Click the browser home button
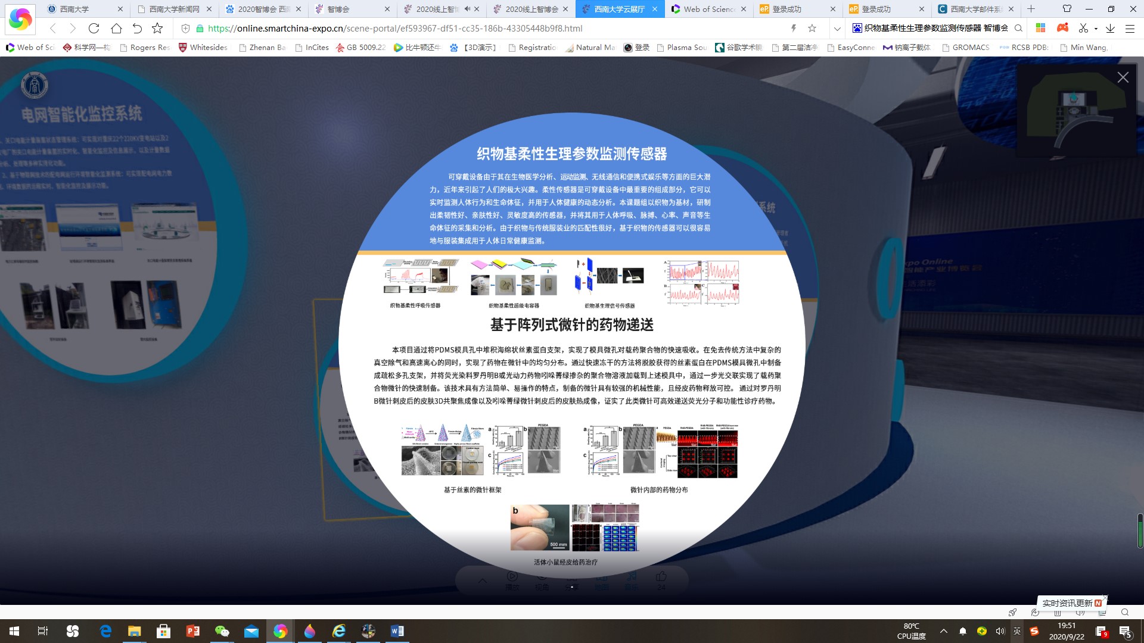 pyautogui.click(x=116, y=28)
